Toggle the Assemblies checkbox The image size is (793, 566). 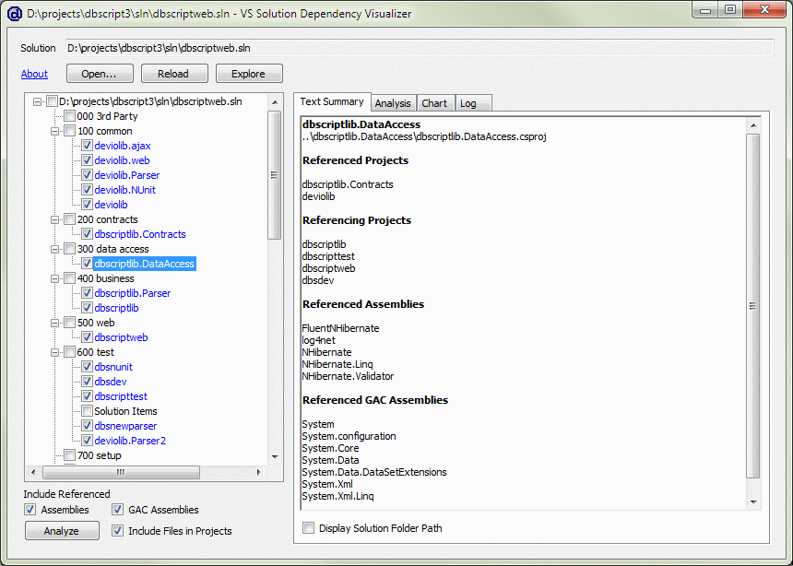(x=30, y=510)
